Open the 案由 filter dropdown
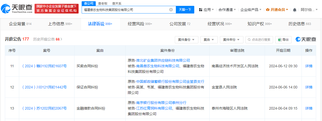This screenshot has width=322, height=121. click(209, 40)
